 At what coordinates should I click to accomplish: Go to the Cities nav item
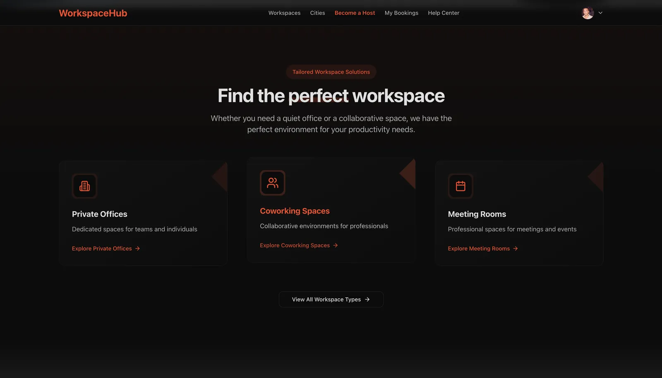point(317,13)
